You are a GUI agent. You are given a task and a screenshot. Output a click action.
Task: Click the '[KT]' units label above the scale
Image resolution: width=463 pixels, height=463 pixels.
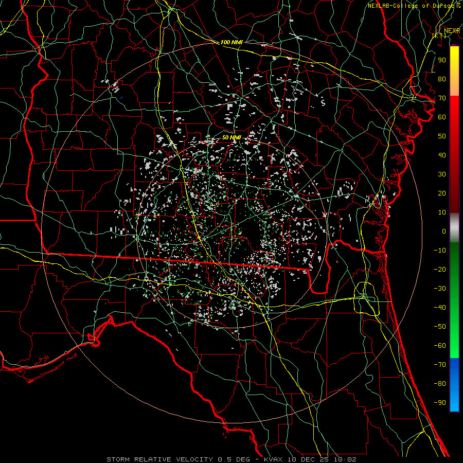click(439, 35)
